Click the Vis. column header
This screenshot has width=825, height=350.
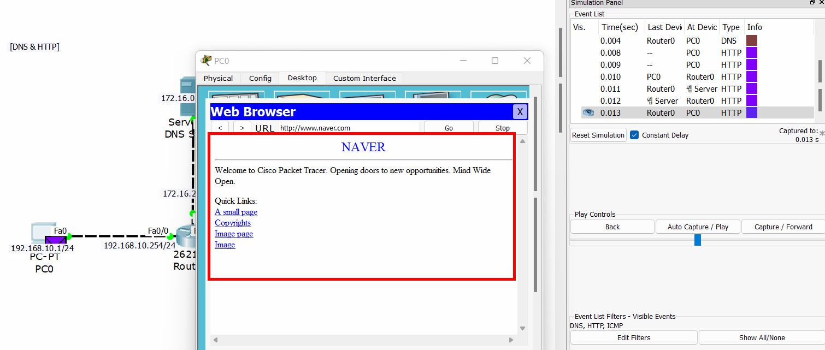pyautogui.click(x=584, y=27)
